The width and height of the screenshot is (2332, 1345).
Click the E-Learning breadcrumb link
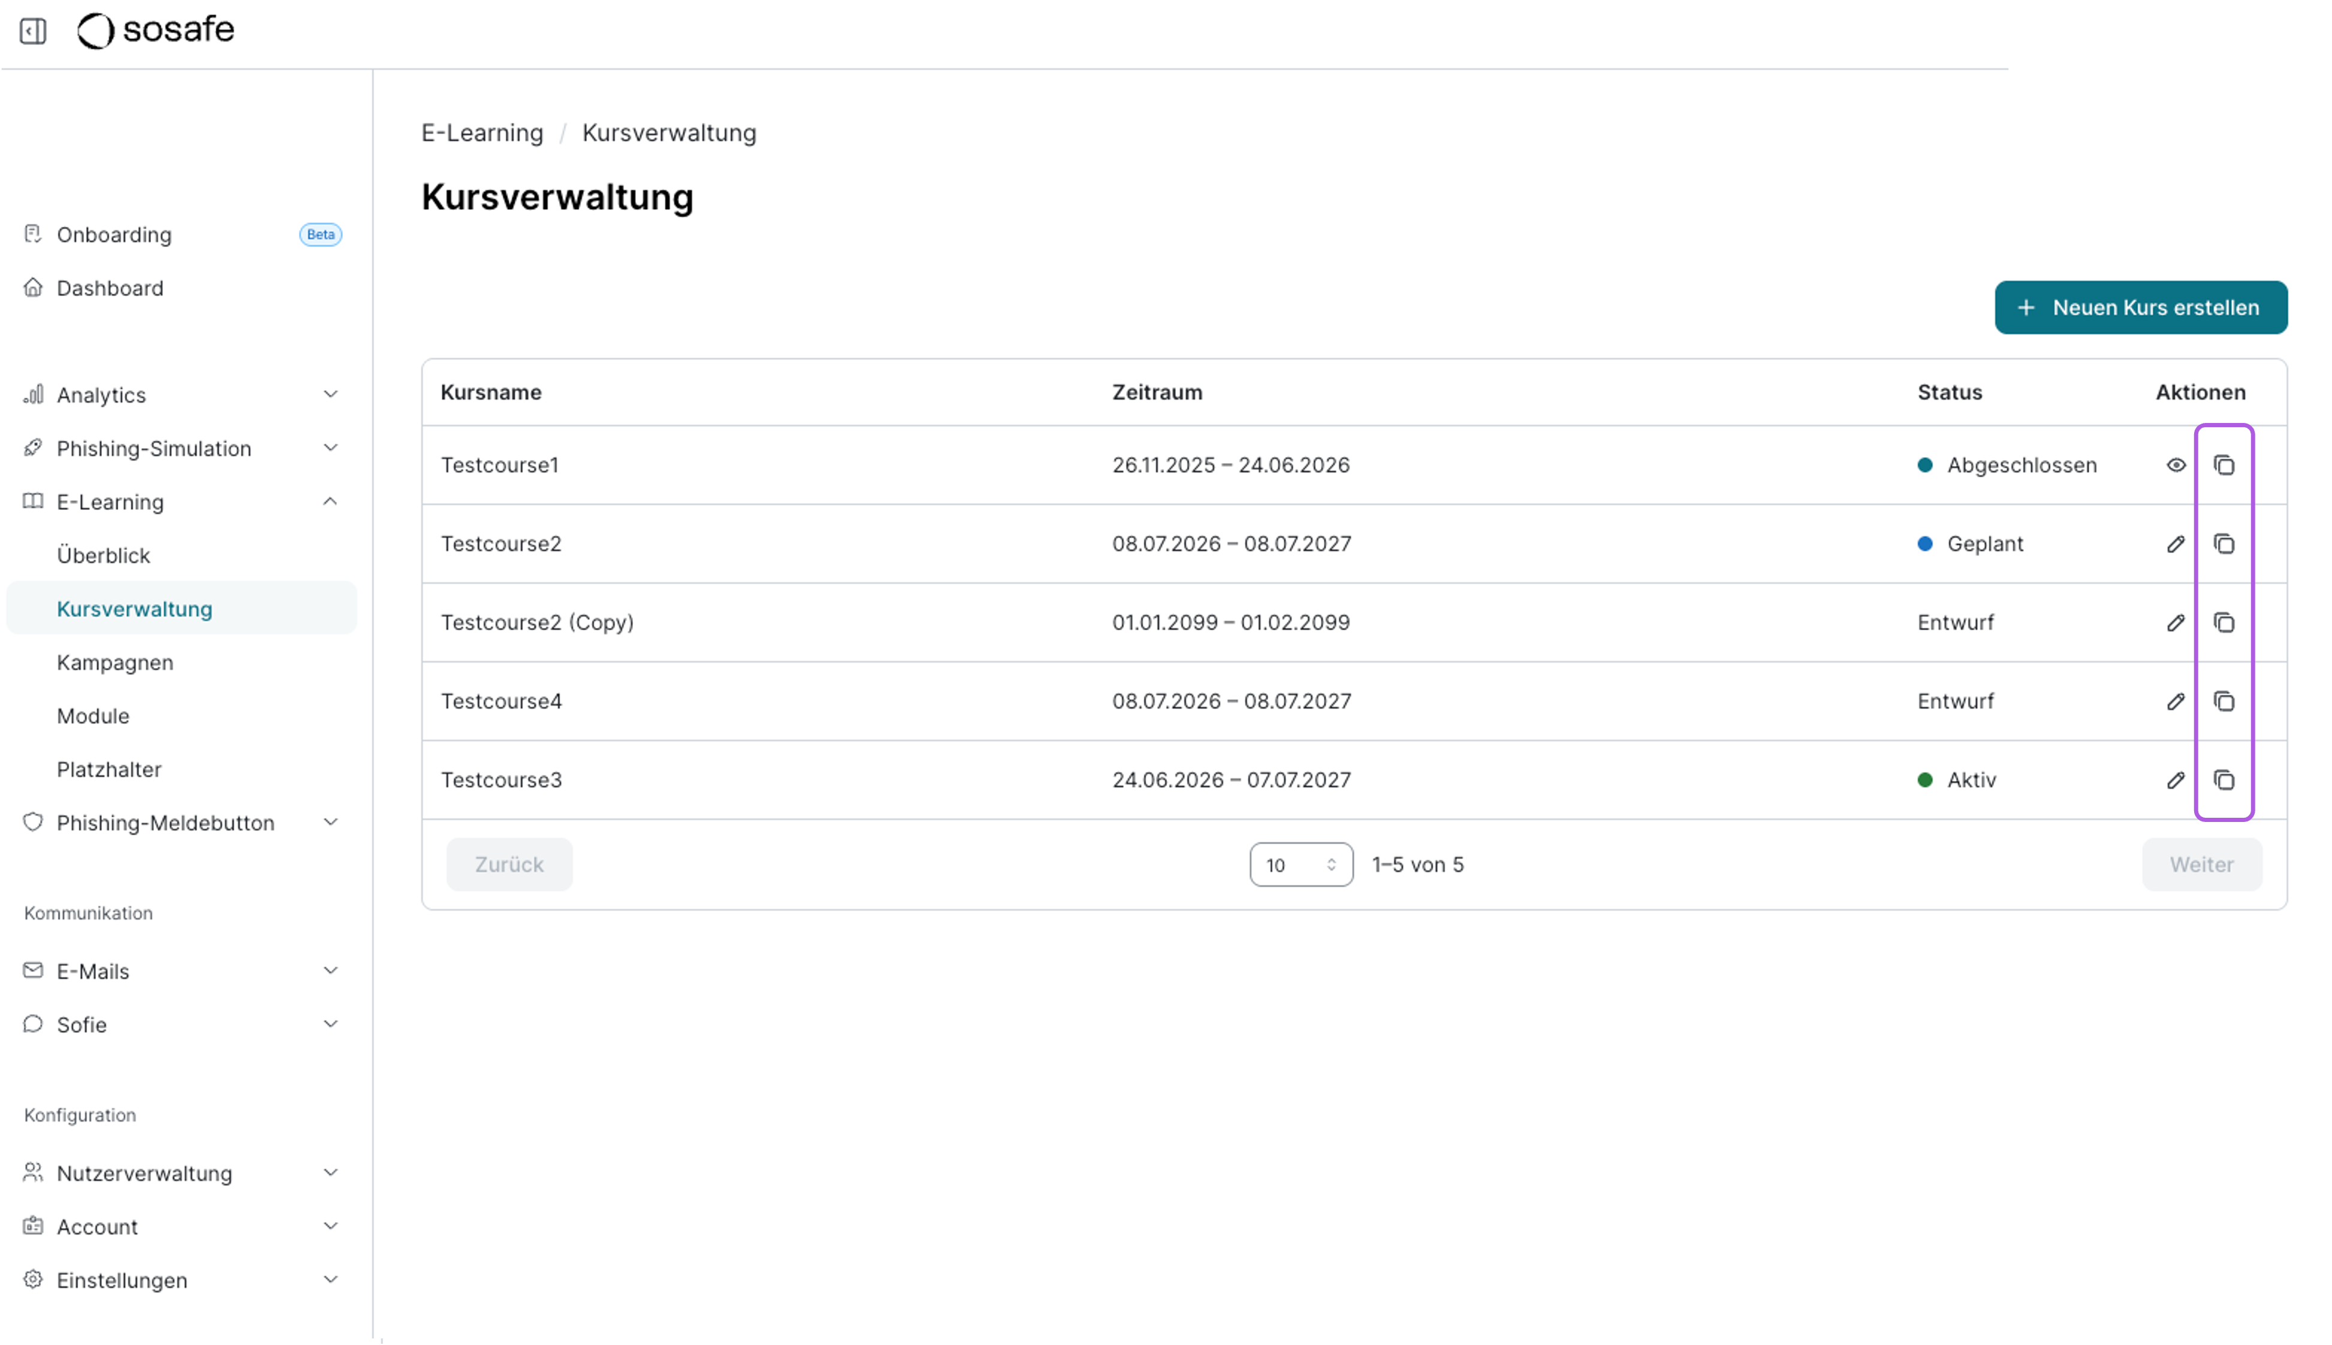pyautogui.click(x=482, y=133)
